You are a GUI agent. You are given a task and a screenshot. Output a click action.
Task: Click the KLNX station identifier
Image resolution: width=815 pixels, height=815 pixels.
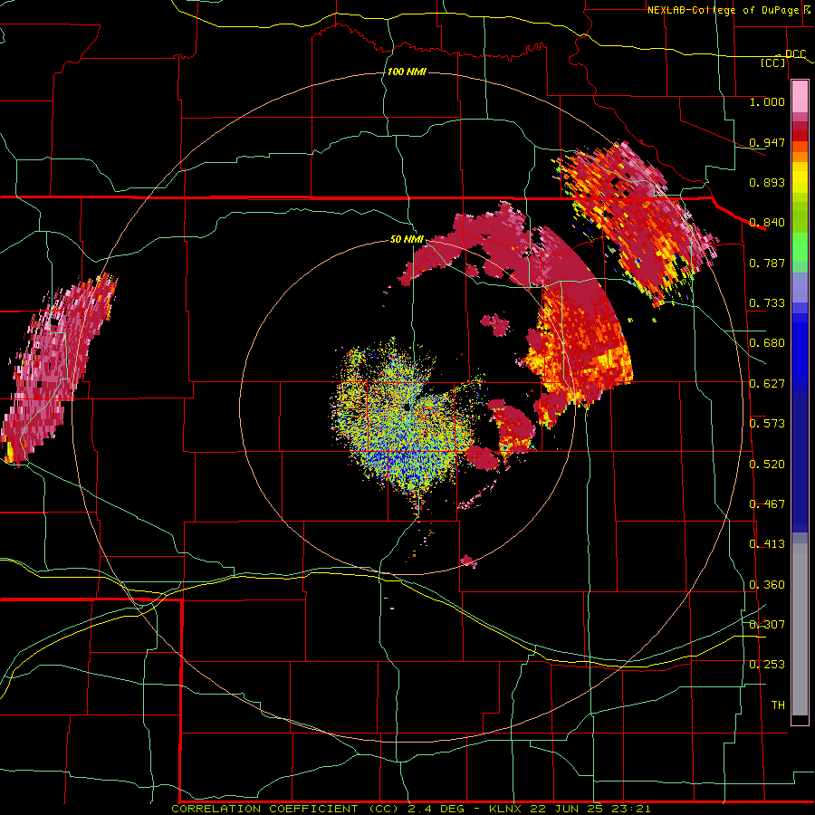point(507,809)
